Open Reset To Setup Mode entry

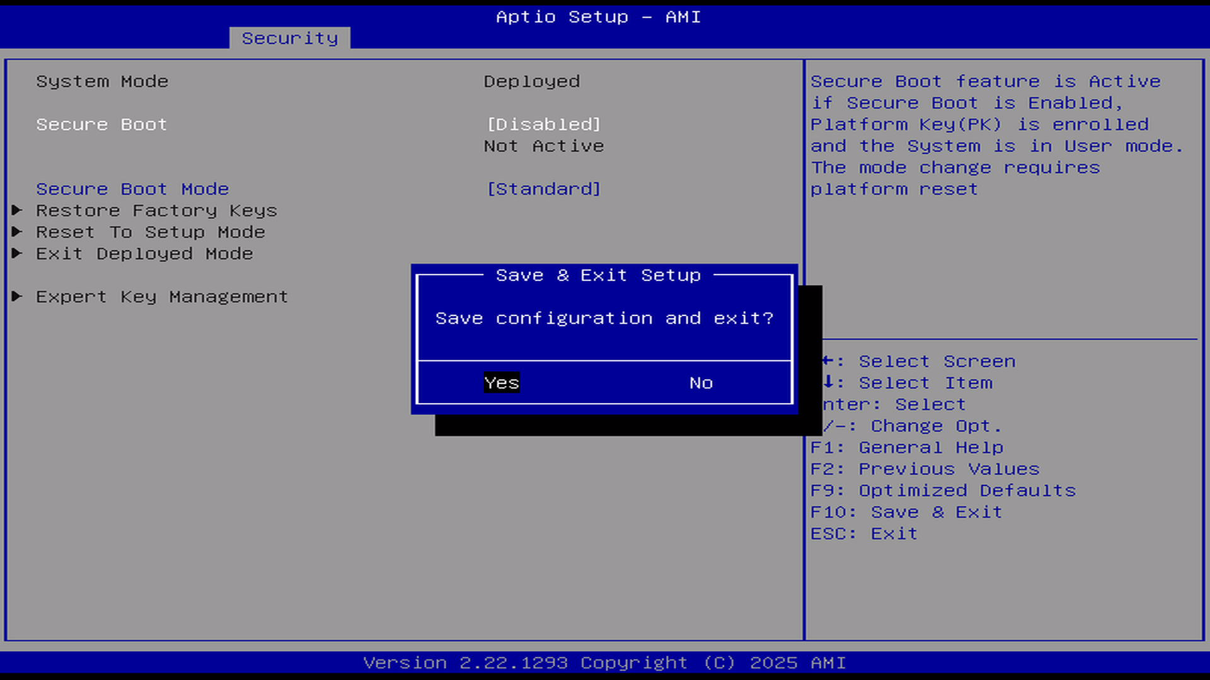pos(150,232)
